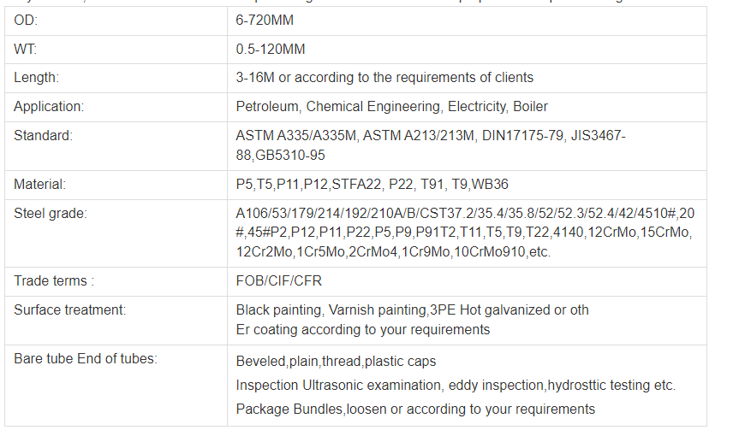Click the "Bare tube End of tubes:" label

pos(86,359)
